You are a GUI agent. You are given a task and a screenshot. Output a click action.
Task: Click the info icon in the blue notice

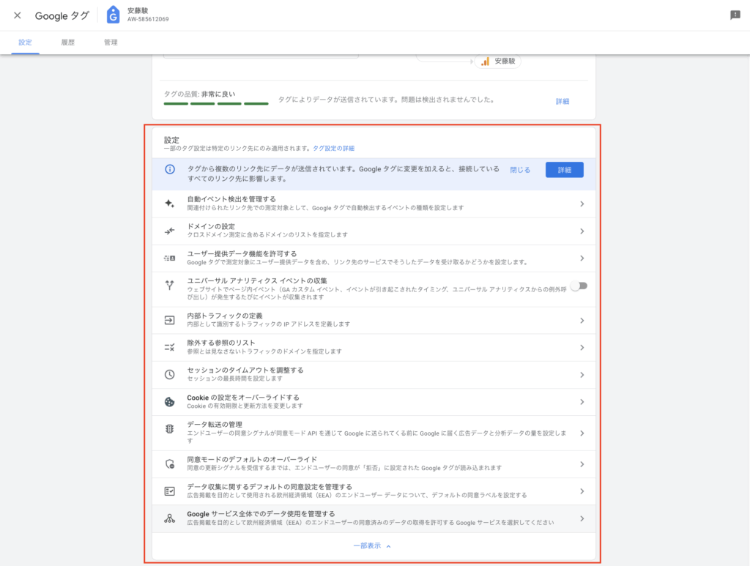(x=170, y=169)
